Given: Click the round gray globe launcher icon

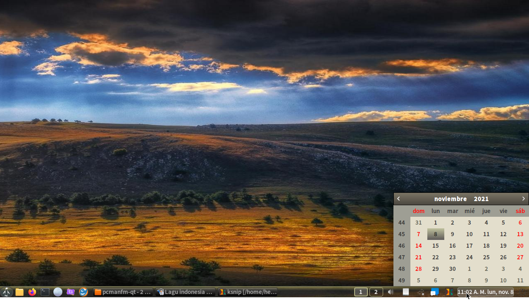Looking at the screenshot, I should point(58,292).
